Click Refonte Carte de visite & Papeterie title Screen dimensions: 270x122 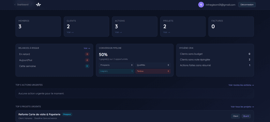tap(39, 114)
